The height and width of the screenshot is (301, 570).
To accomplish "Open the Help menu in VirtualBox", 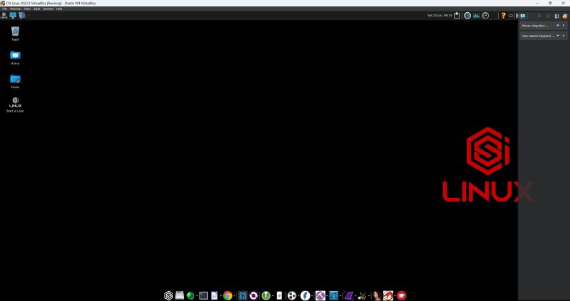I will click(59, 9).
